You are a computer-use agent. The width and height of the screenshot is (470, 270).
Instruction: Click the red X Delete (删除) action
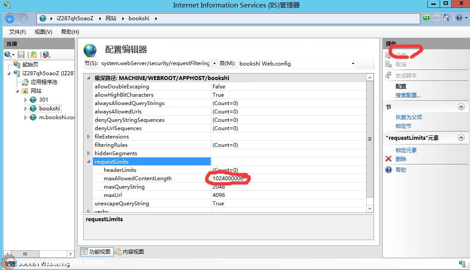click(401, 159)
